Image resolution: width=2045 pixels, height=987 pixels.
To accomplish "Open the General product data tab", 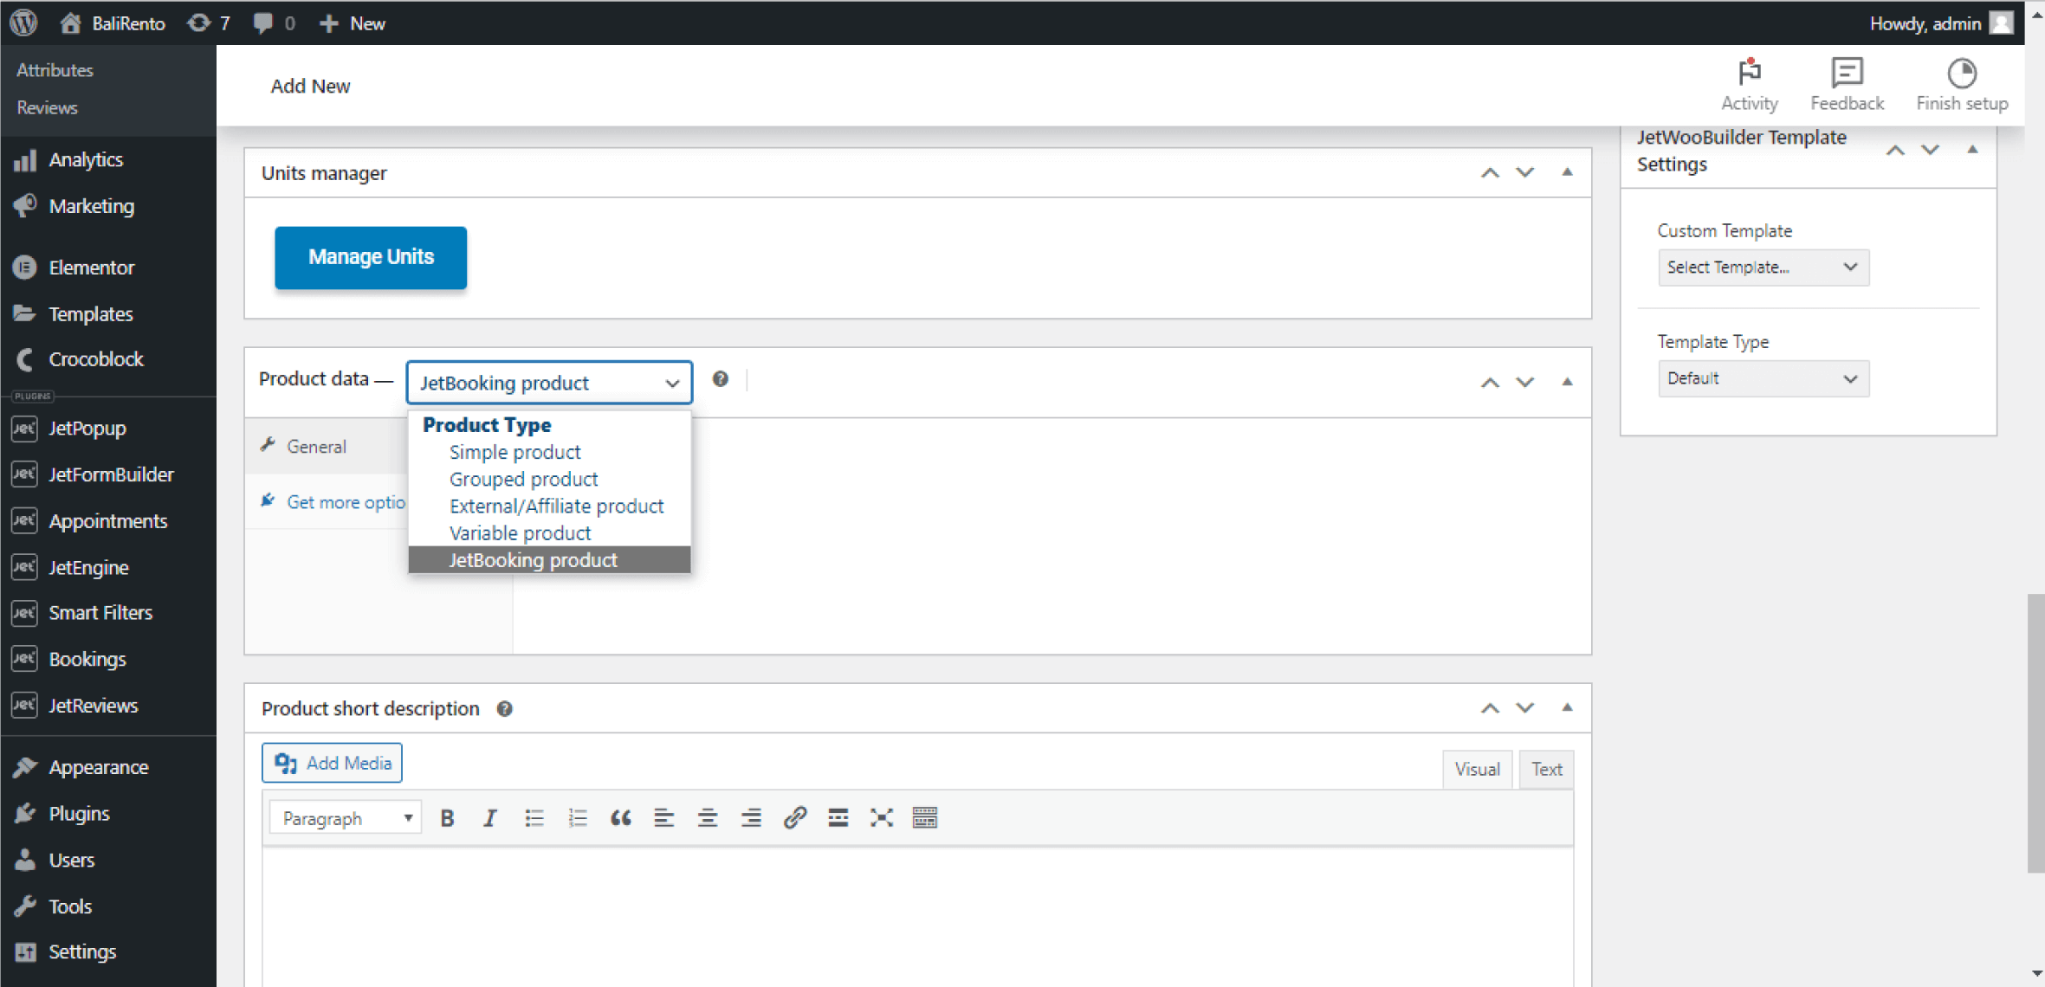I will coord(327,447).
